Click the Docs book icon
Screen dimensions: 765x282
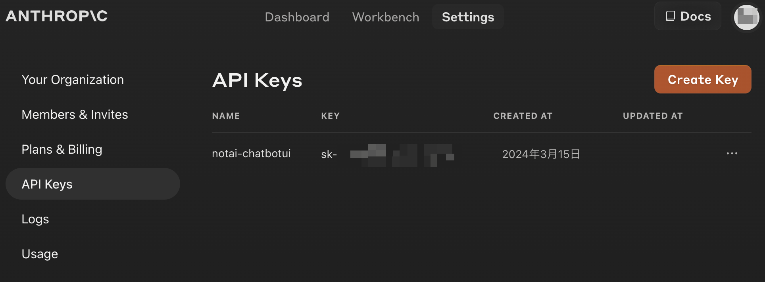[671, 16]
